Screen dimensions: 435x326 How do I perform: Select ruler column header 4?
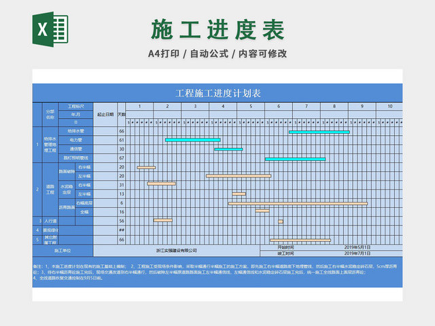(x=223, y=107)
